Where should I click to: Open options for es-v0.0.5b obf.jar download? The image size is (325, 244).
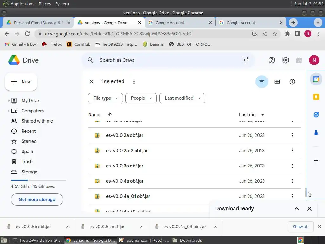tap(68, 227)
